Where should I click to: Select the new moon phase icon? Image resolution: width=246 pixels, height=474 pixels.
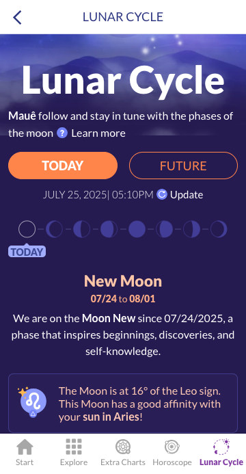27,229
